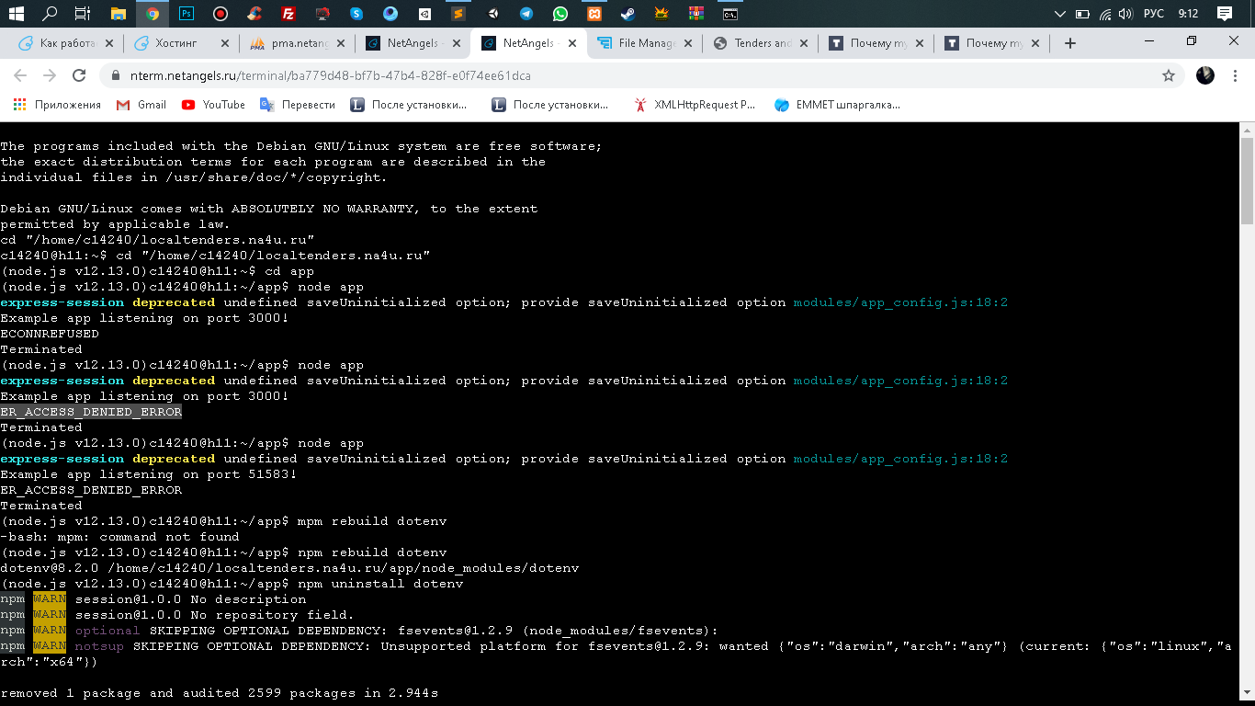Open Windows taskbar search

click(50, 14)
